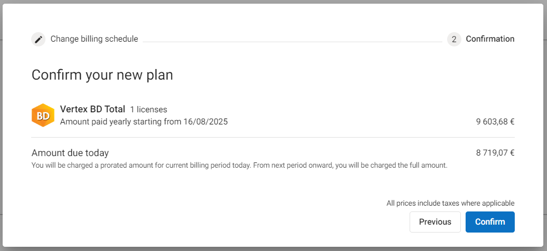Click the 1 licenses label
This screenshot has height=251, width=547.
pos(149,110)
